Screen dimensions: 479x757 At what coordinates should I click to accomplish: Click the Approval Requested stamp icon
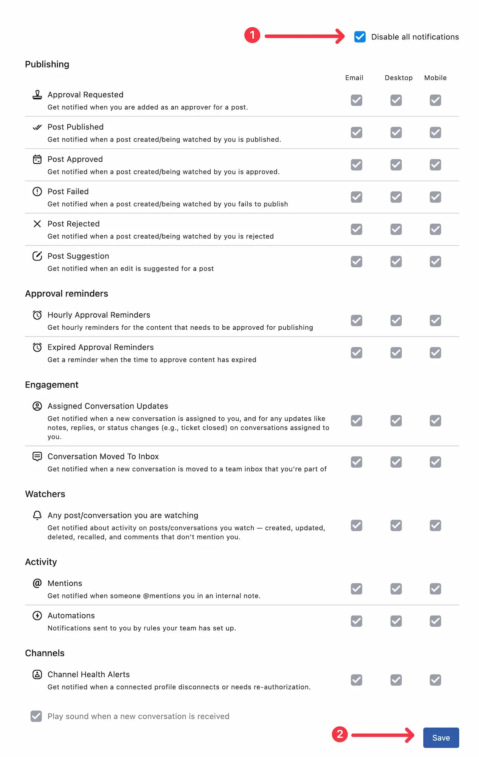click(37, 95)
